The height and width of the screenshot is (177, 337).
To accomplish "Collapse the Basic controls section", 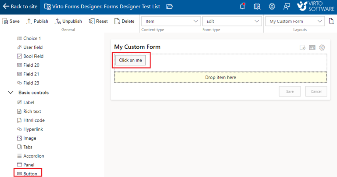I will pyautogui.click(x=11, y=93).
